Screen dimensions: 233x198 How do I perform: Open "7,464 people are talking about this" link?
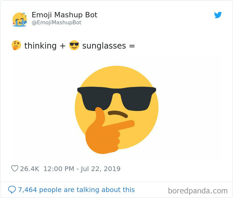(x=76, y=190)
